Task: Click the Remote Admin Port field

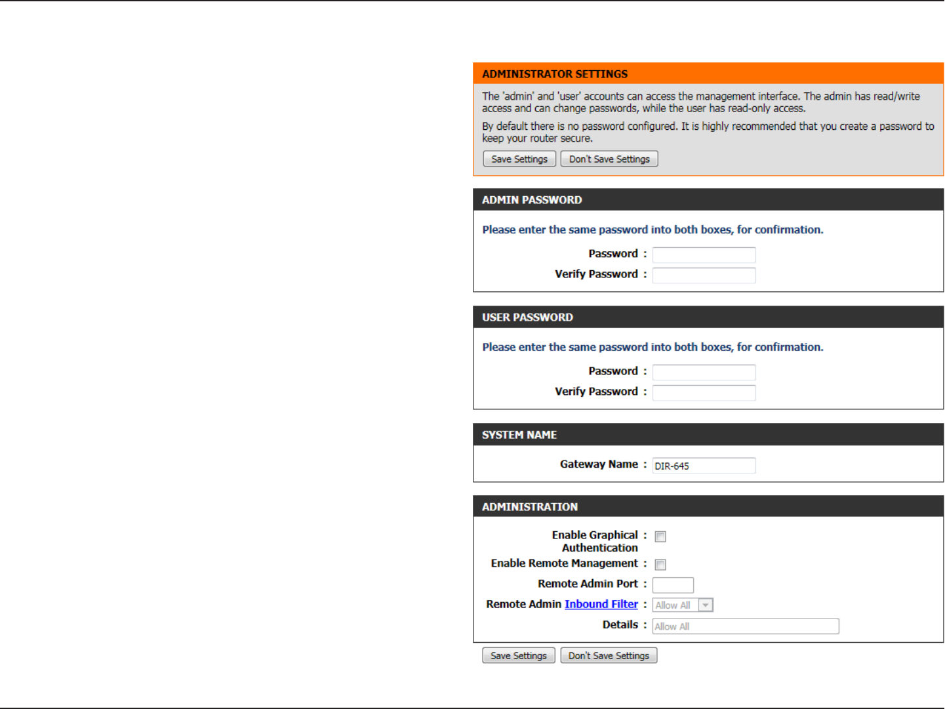Action: [x=673, y=585]
